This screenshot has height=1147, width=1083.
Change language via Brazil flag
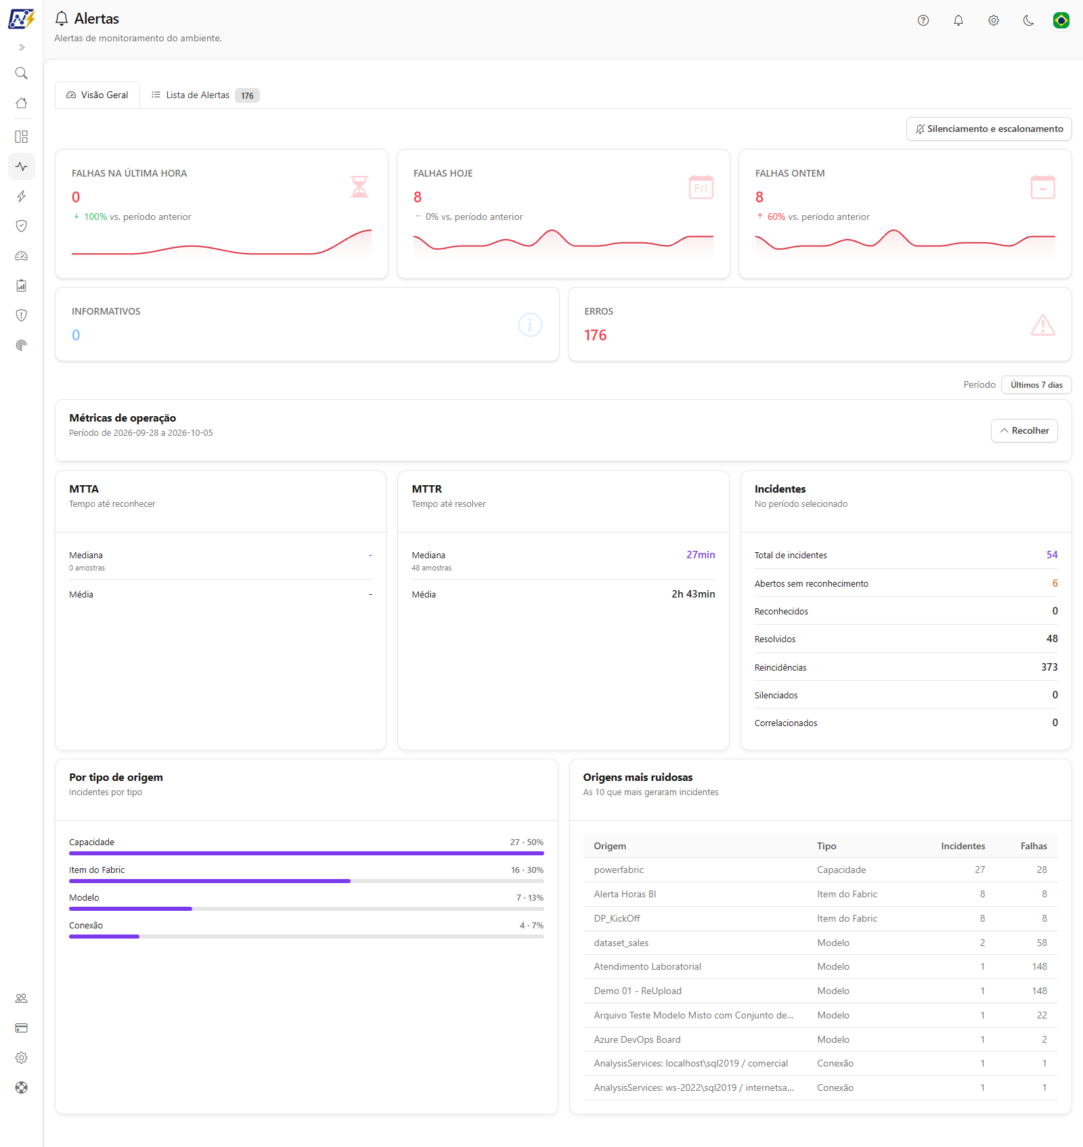pos(1061,20)
